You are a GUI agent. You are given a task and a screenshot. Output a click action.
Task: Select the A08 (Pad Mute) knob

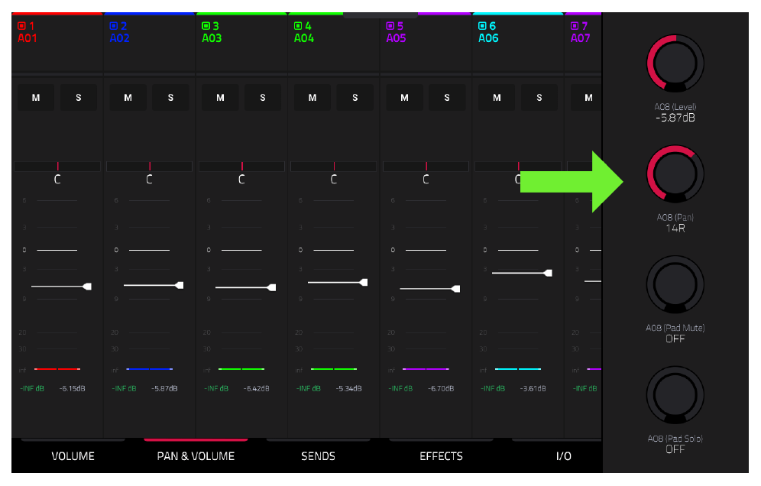[x=675, y=284]
